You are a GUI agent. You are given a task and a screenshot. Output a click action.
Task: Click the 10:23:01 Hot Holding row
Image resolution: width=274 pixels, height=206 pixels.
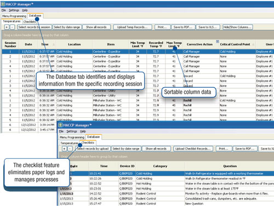point(166,188)
